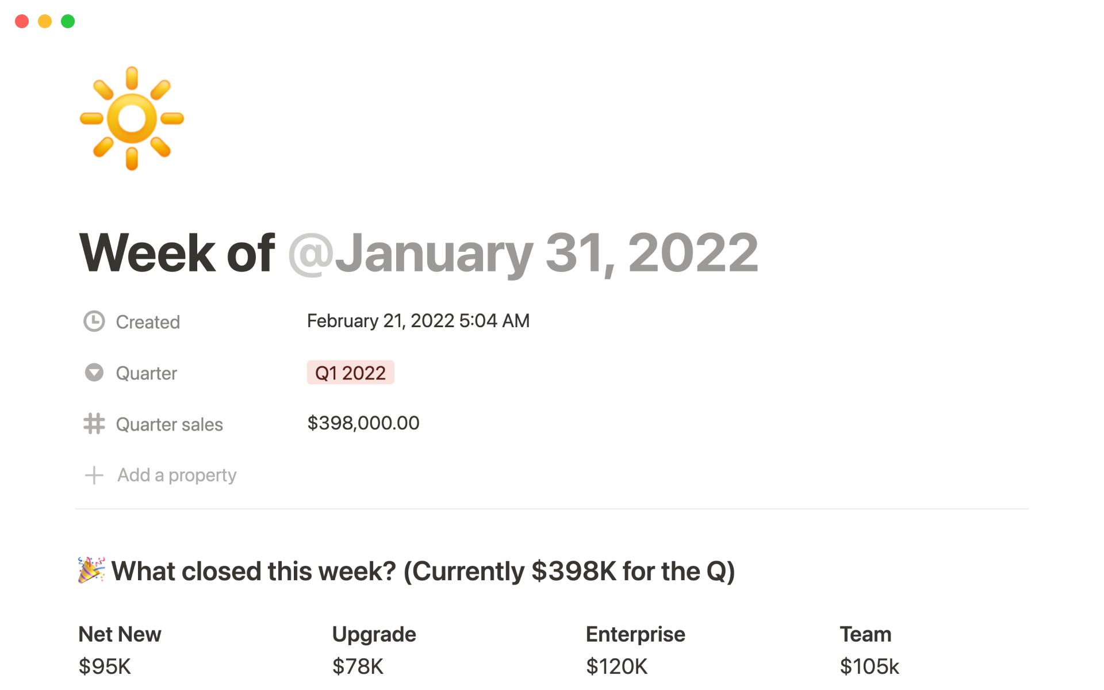Click the yellow minimize window button
The width and height of the screenshot is (1104, 690).
click(x=45, y=21)
